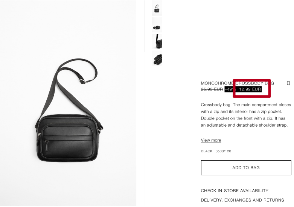Click the BLACK colour label
This screenshot has height=207, width=294.
click(207, 151)
